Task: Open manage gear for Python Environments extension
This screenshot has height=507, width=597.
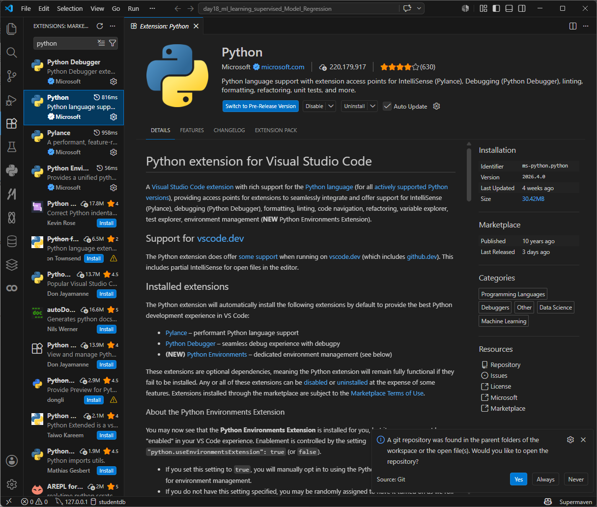Action: click(114, 188)
